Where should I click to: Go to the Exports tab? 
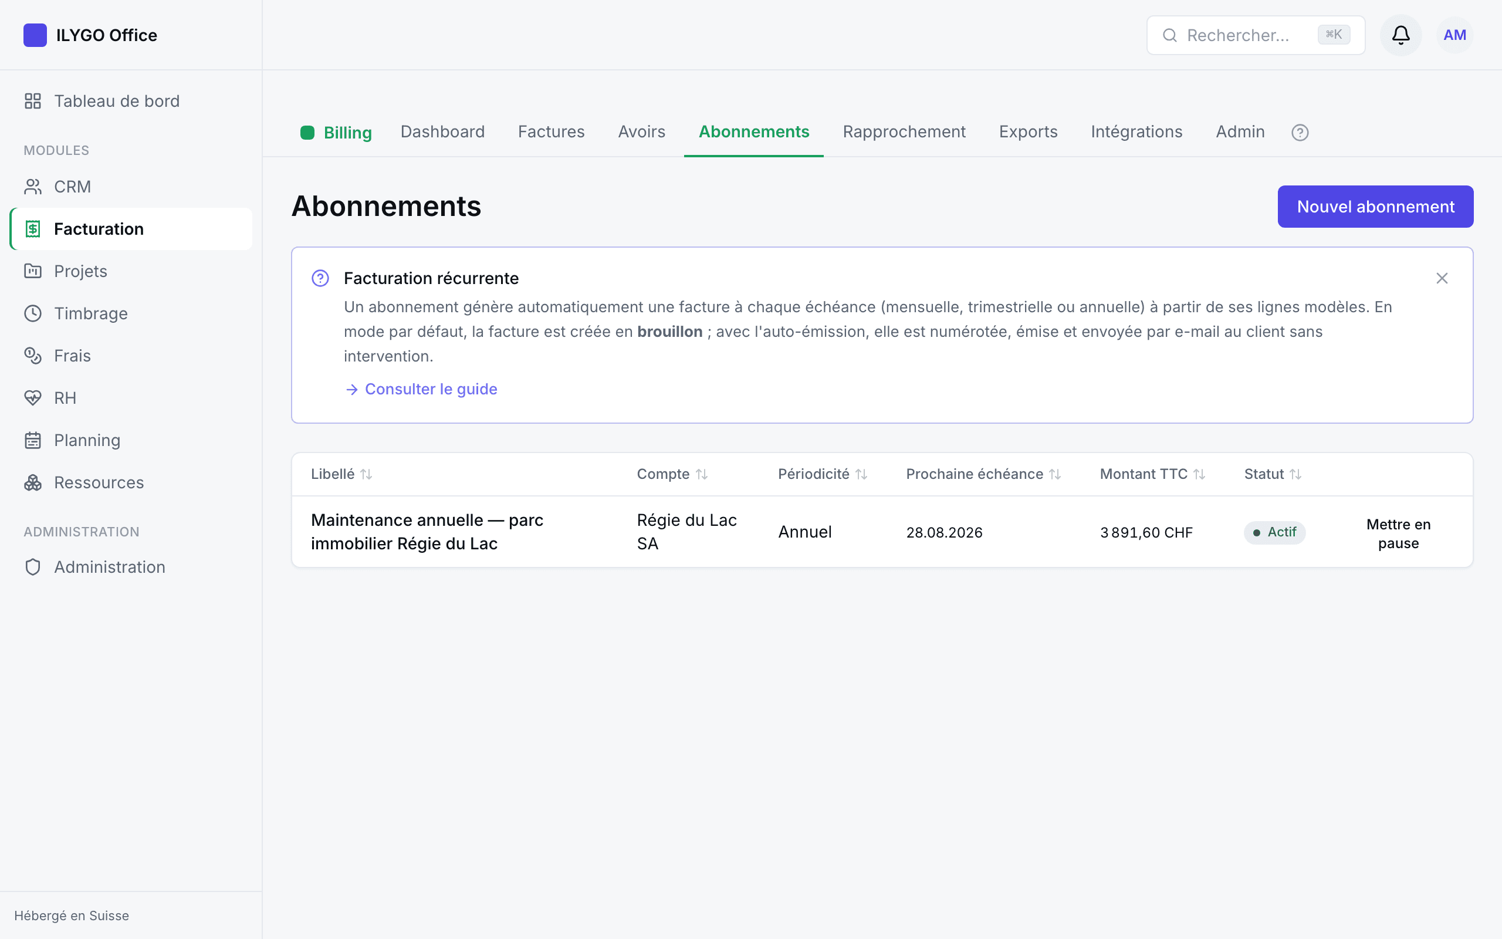pos(1028,131)
